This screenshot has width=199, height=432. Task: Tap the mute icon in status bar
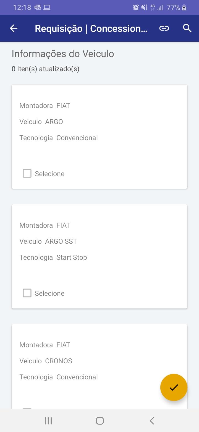pos(144,7)
